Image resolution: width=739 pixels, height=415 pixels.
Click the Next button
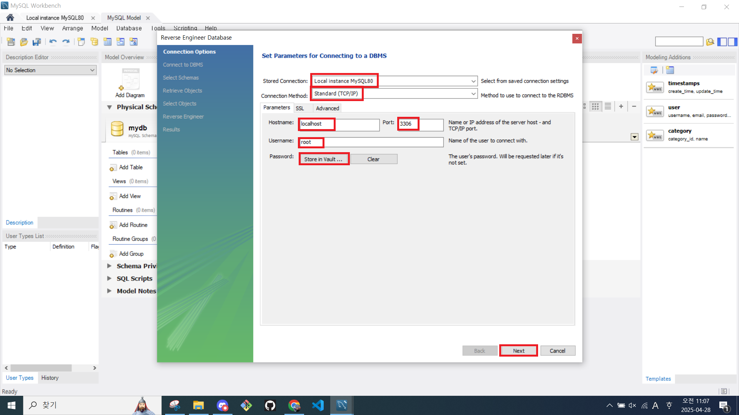[518, 351]
